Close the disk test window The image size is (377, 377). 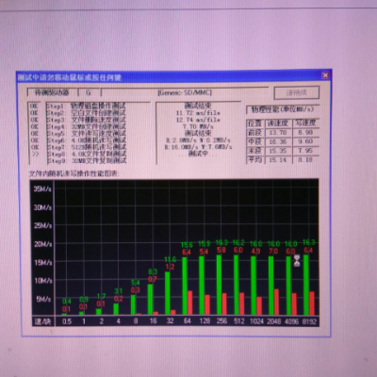click(x=325, y=75)
